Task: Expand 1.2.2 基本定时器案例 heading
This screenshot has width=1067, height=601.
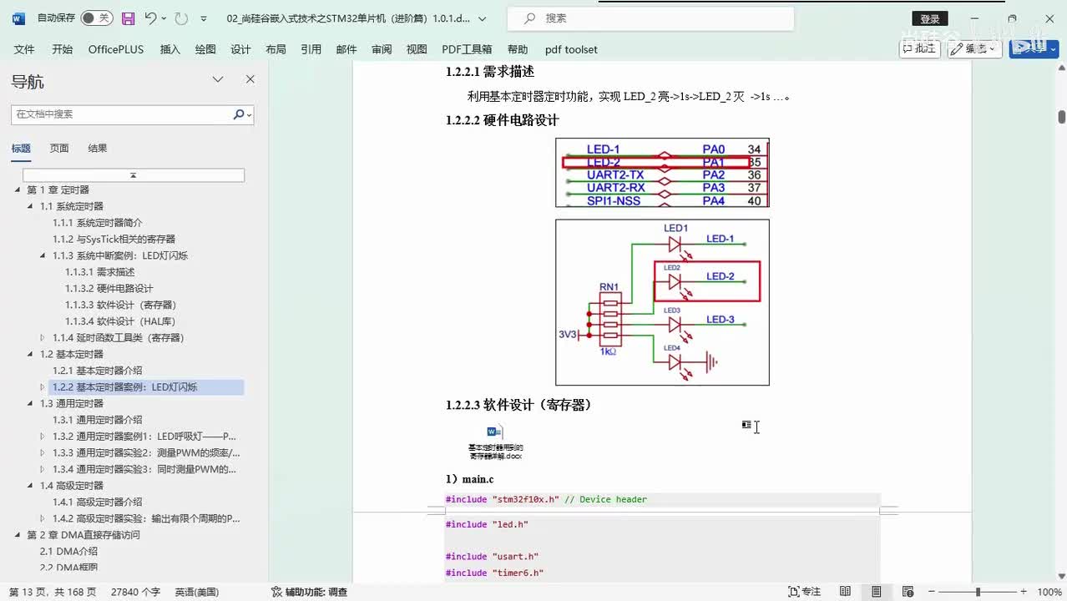Action: (x=43, y=387)
